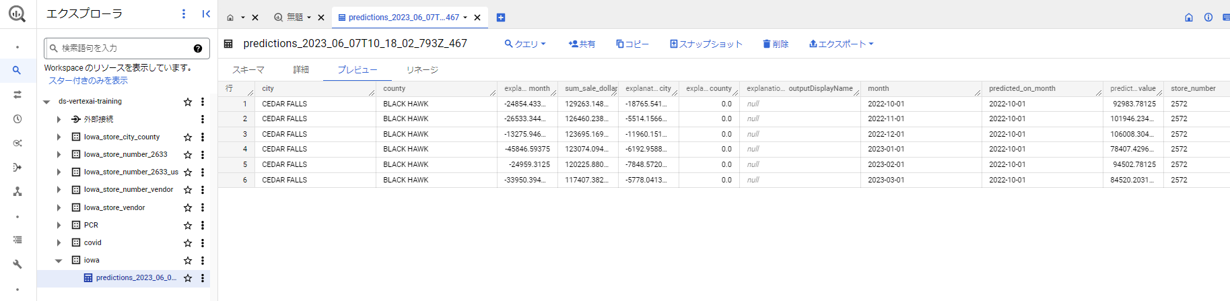Switch to the スキーマ tab
Screen dimensions: 1230x301
(248, 70)
